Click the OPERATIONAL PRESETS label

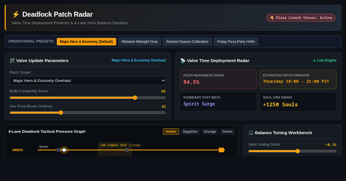click(31, 41)
